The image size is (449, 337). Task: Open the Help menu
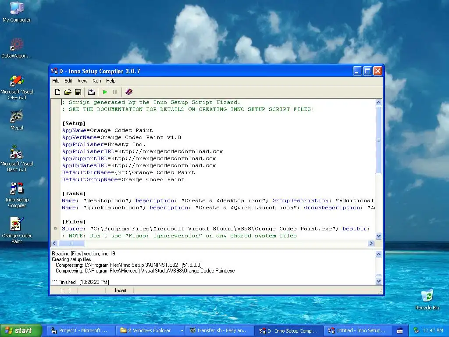[110, 81]
